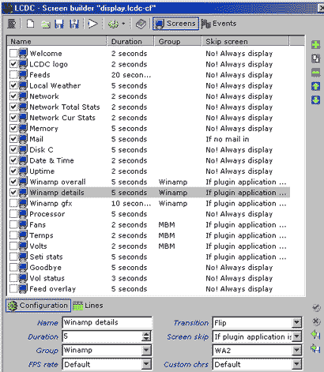
Task: Add a new screen with green plus icon
Action: coord(315,45)
